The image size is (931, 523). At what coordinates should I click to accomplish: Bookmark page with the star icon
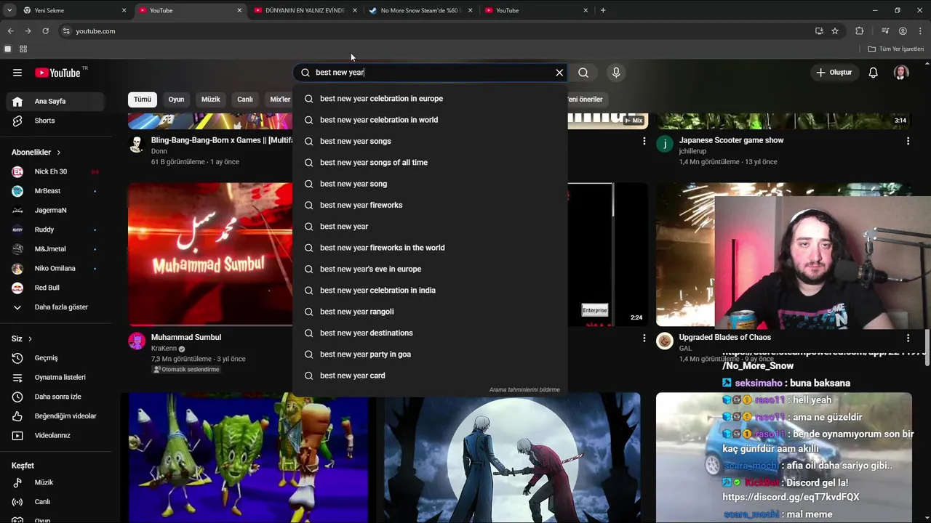pyautogui.click(x=835, y=31)
